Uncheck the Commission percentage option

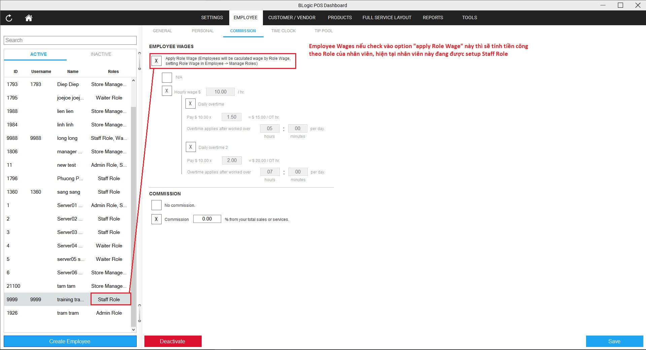156,219
